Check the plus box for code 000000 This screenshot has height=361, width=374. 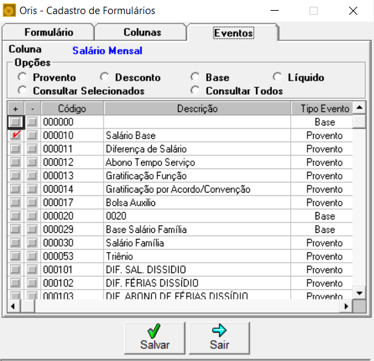[x=15, y=122]
